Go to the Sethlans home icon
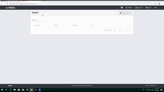Screen dimensions: 164x92 122,8
